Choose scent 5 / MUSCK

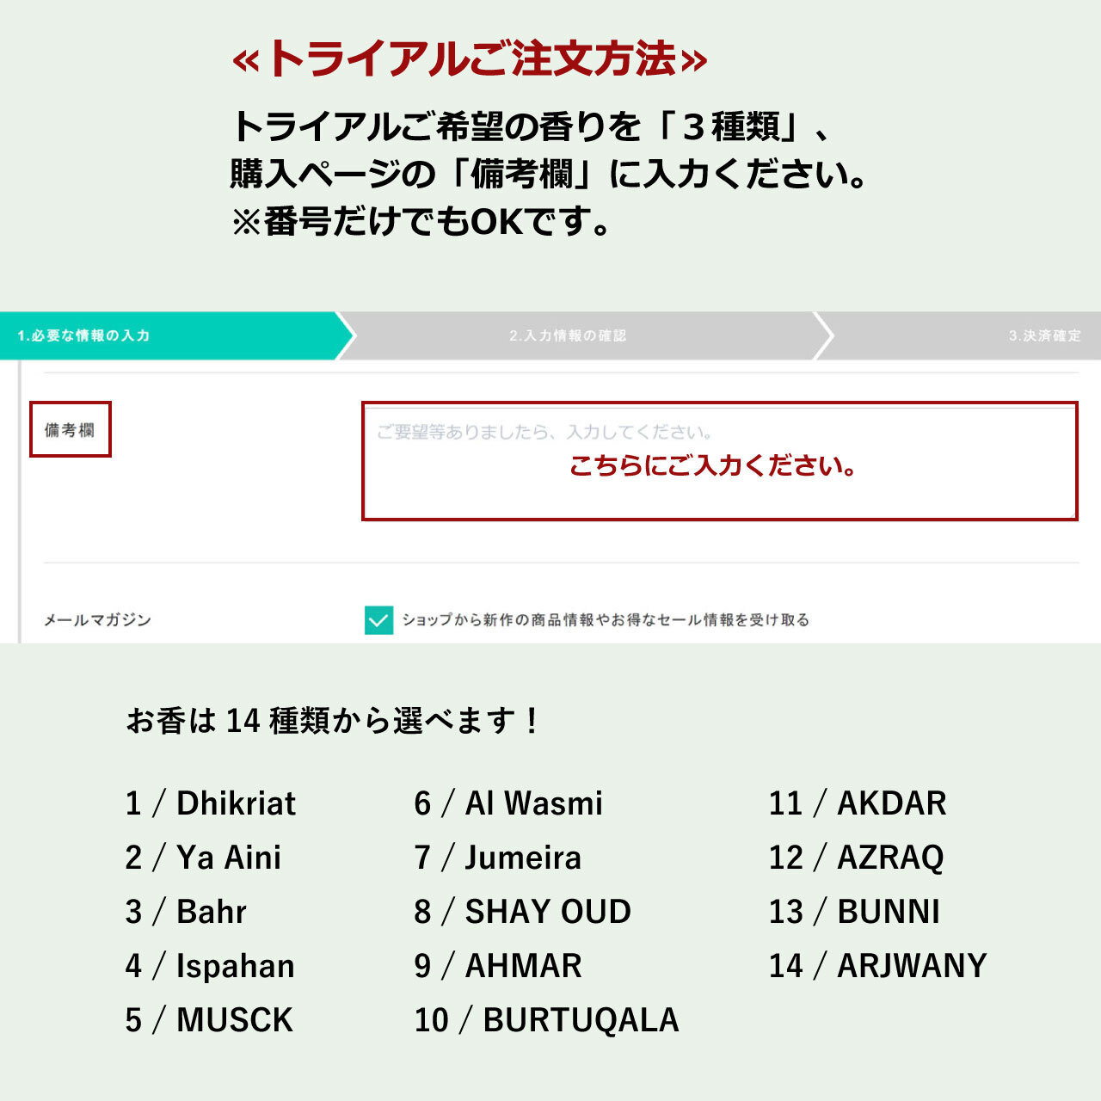coord(209,1020)
